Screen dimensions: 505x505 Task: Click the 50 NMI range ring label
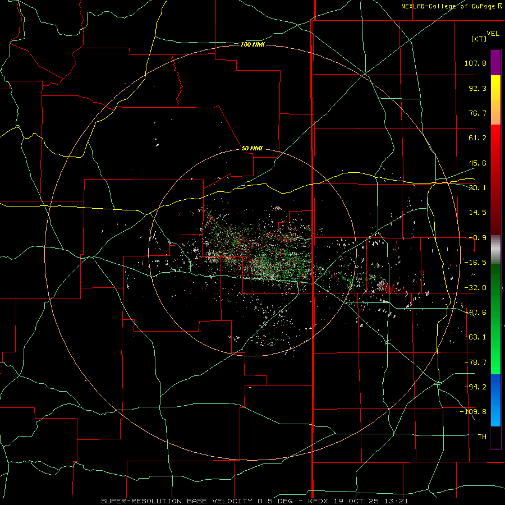252,148
